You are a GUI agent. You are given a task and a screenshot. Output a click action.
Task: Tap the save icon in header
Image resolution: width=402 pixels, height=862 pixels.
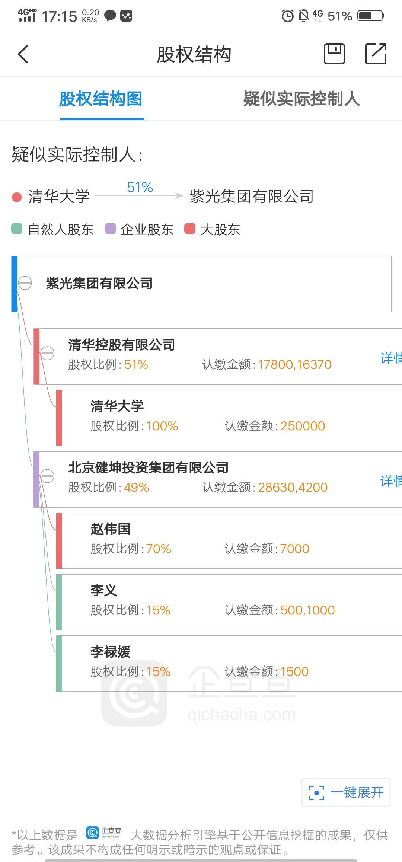click(334, 54)
